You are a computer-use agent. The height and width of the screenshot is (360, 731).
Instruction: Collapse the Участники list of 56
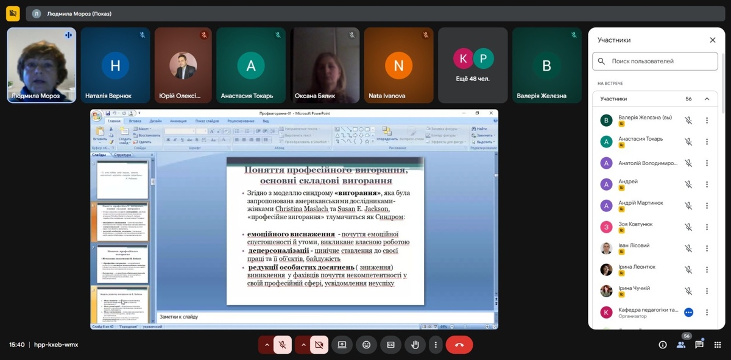coord(707,99)
